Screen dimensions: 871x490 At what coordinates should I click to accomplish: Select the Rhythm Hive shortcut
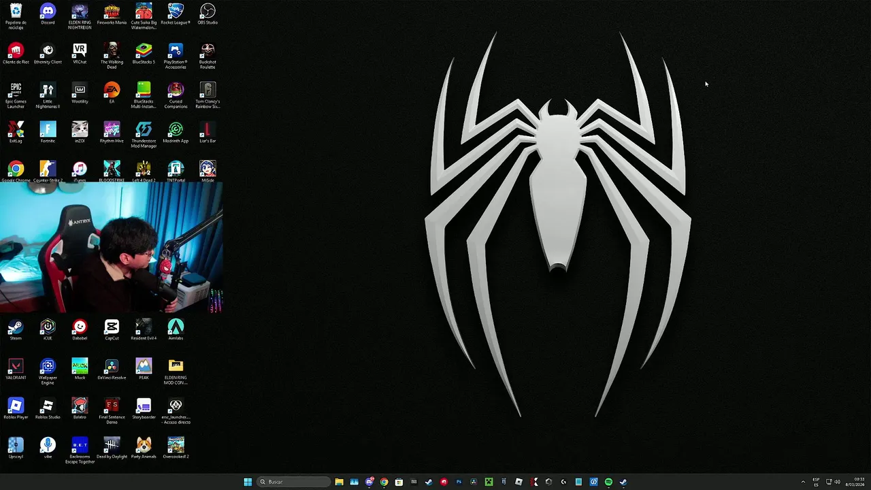[x=112, y=133]
